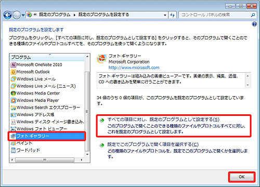Open help with the blue question icon
This screenshot has width=260, height=187.
[x=254, y=24]
